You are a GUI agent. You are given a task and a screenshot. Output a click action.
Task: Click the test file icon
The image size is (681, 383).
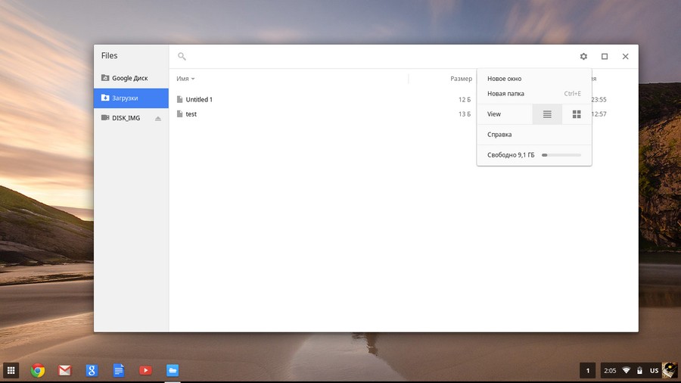click(180, 114)
